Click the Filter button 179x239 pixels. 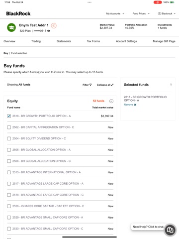click(x=87, y=85)
